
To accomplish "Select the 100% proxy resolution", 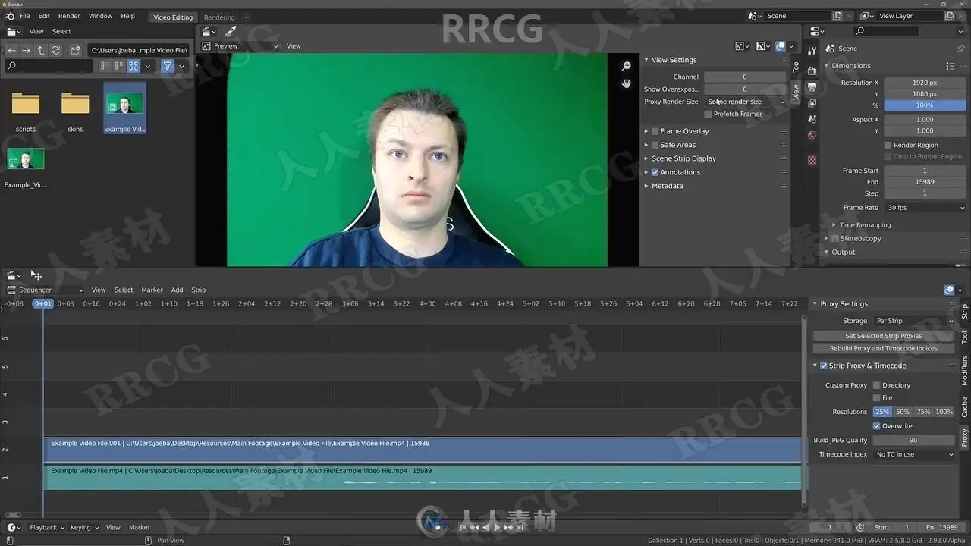I will (944, 412).
